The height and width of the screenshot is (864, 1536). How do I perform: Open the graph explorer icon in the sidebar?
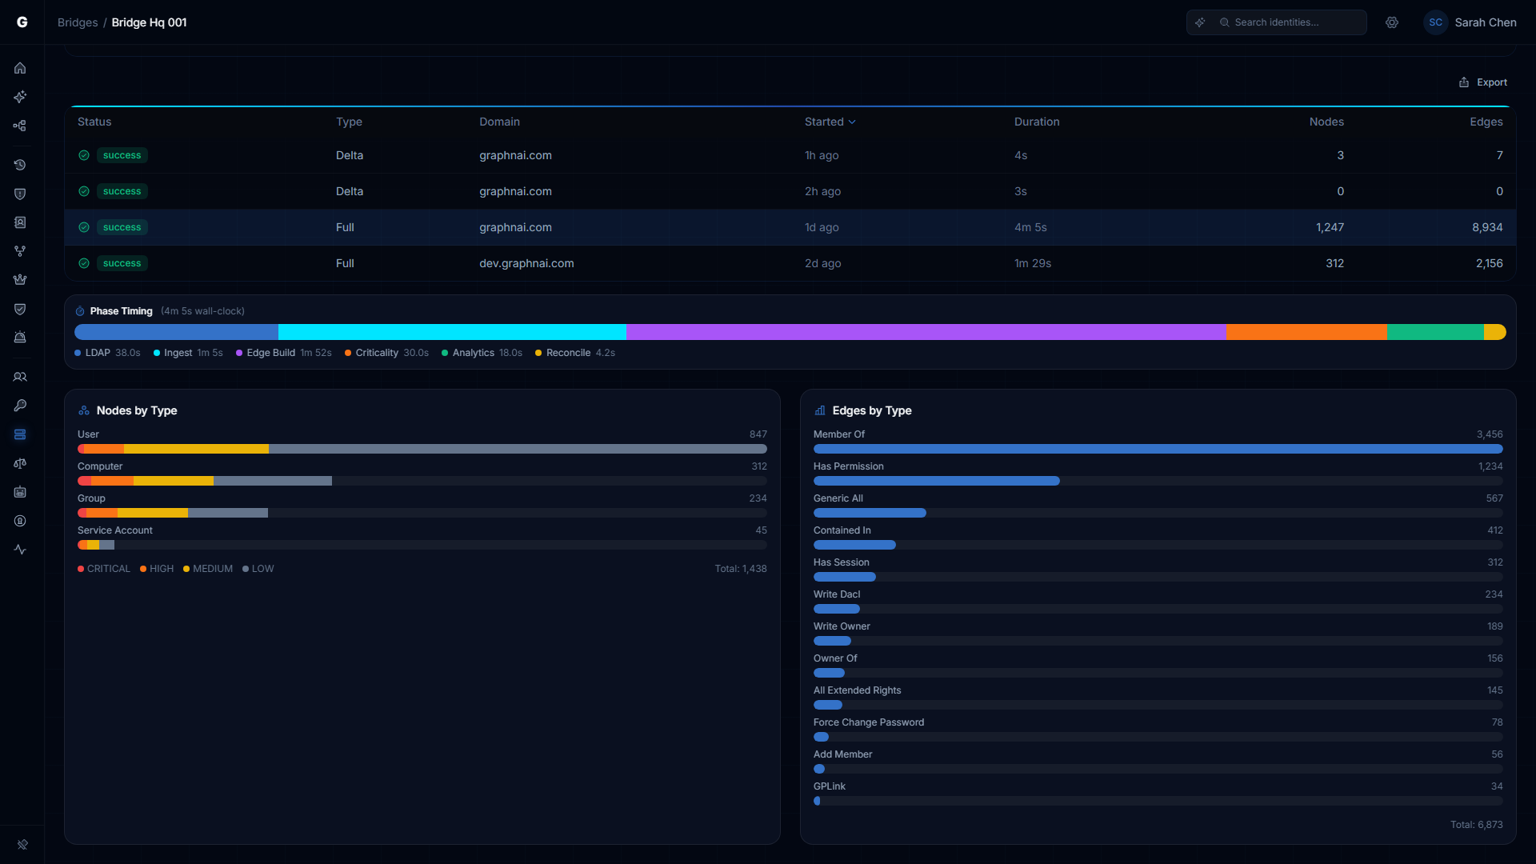tap(20, 126)
